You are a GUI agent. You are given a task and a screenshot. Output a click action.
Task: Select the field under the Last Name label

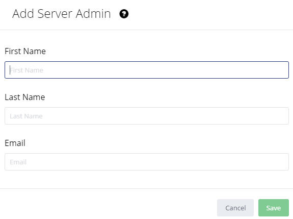[147, 116]
